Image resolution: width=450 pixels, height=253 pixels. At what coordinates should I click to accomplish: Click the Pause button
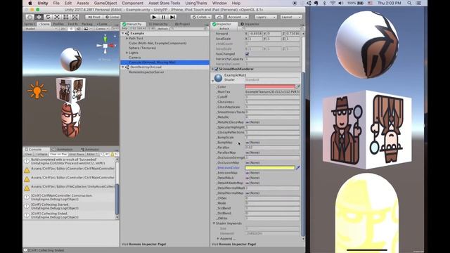163,17
